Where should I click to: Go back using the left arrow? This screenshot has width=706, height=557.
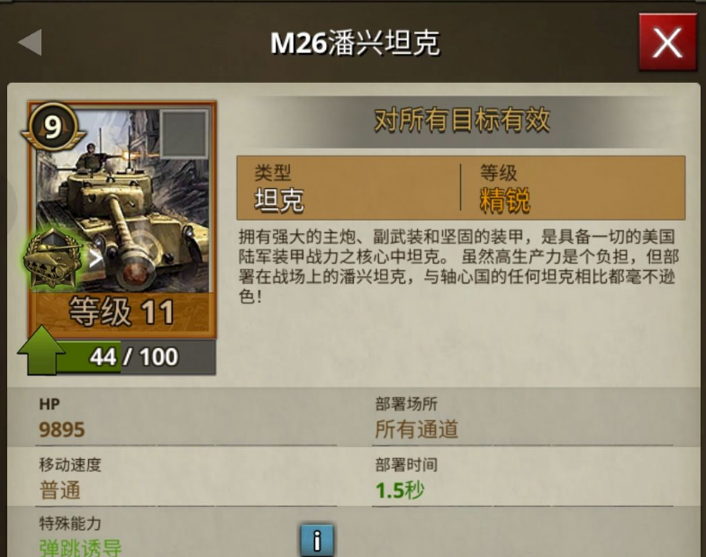(31, 43)
